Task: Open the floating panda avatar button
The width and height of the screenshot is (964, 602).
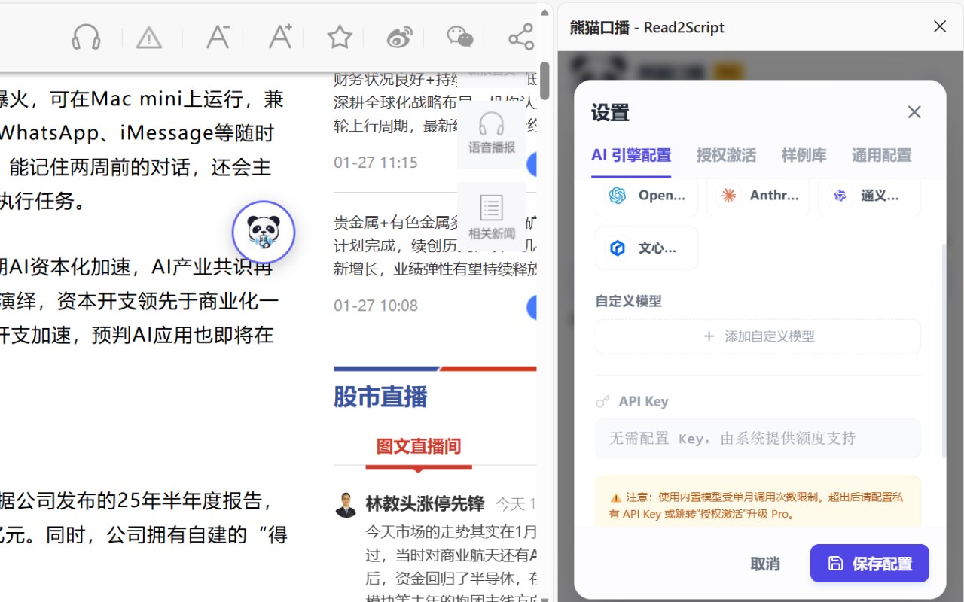Action: (x=264, y=233)
